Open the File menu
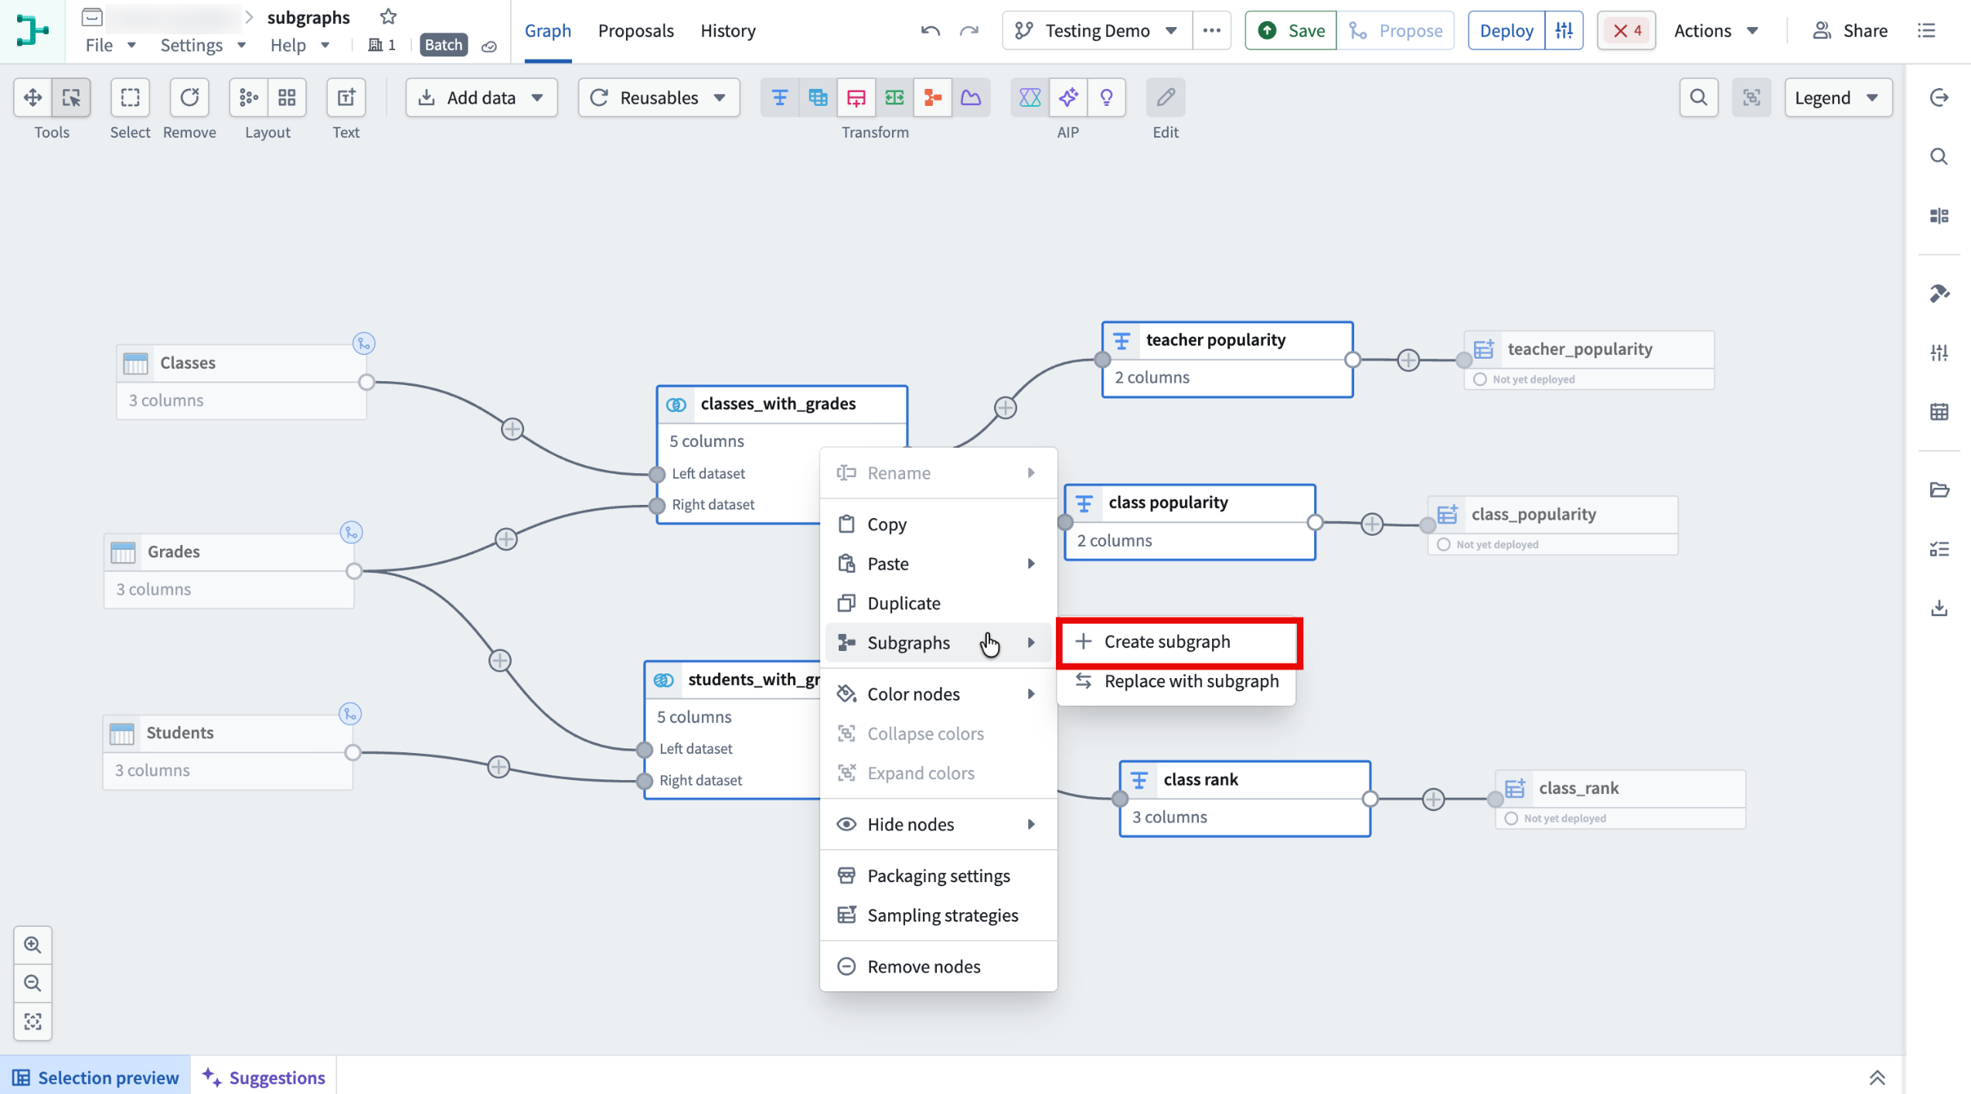The image size is (1971, 1094). pyautogui.click(x=111, y=45)
